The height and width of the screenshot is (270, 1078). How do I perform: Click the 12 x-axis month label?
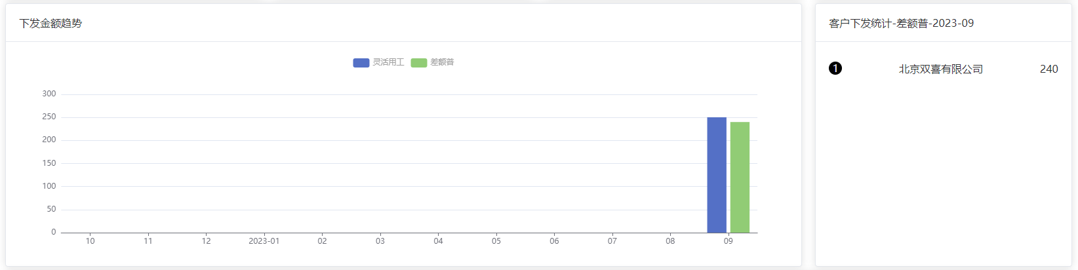[x=206, y=241]
